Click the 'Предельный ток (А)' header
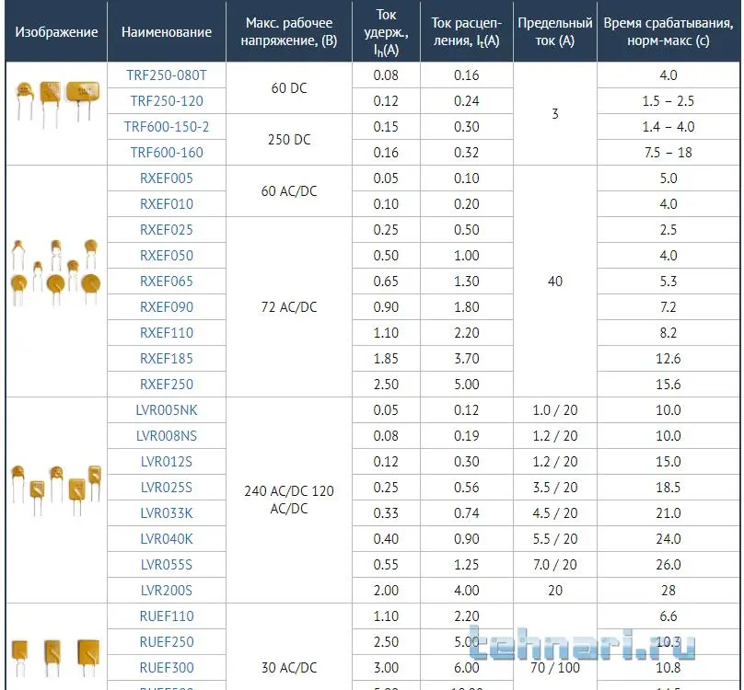Viewport: 744px width, 690px height. coord(554,32)
